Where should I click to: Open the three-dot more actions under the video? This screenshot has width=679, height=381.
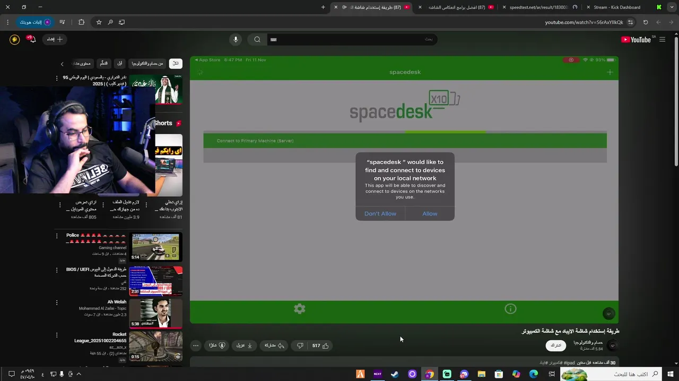point(196,346)
